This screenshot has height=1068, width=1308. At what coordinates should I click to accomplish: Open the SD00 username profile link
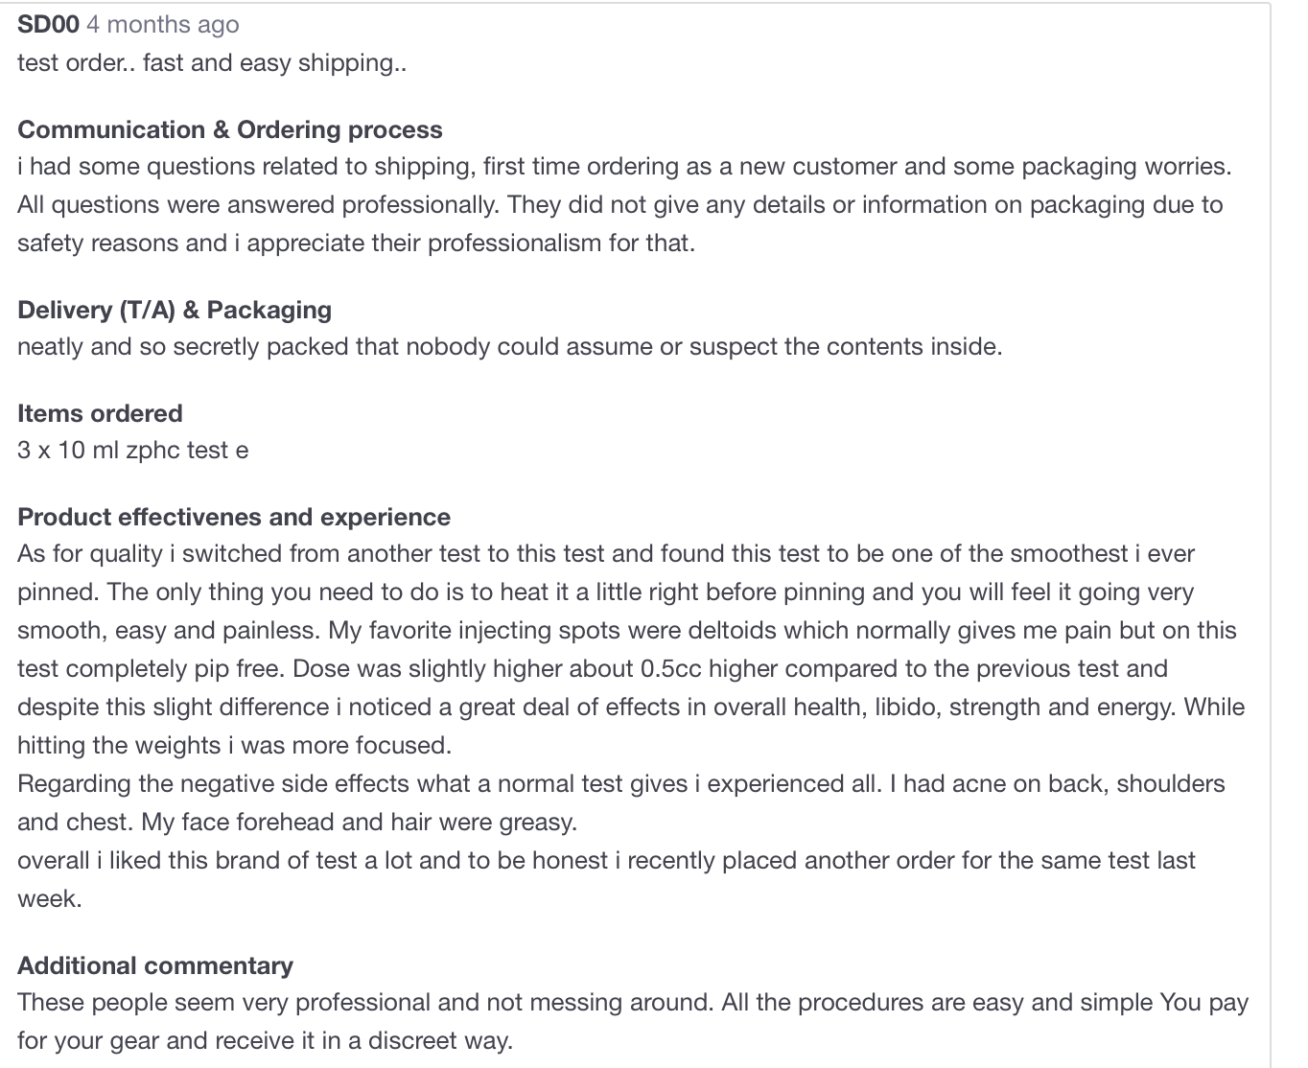click(48, 25)
